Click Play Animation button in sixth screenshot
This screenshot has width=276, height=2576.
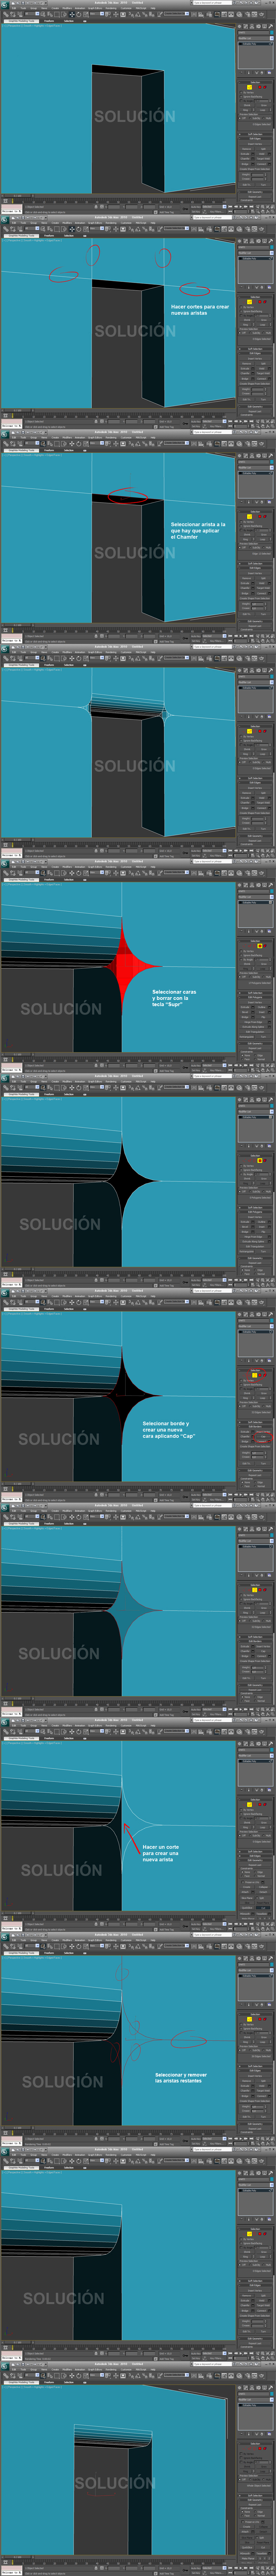coord(241,1280)
